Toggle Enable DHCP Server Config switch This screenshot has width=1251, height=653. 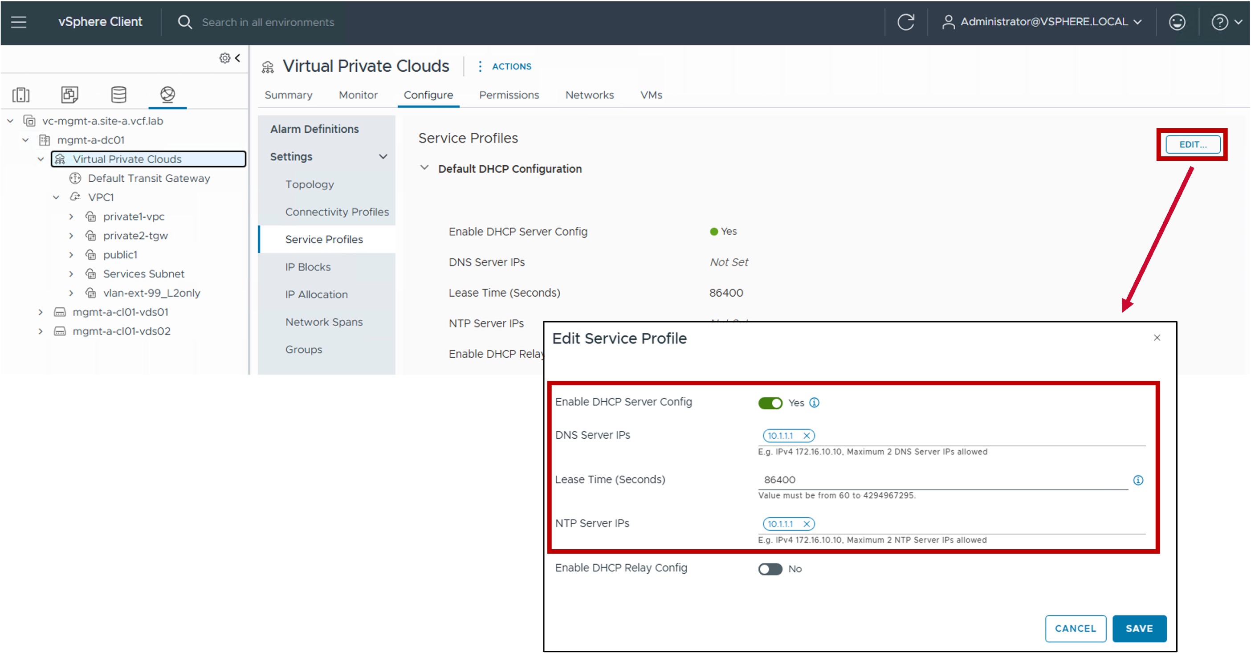[x=770, y=403]
